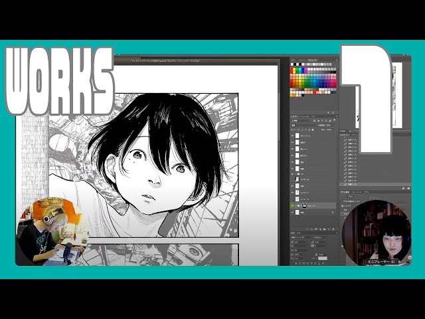
Task: Switch to the カラー tab
Action: click(x=294, y=60)
